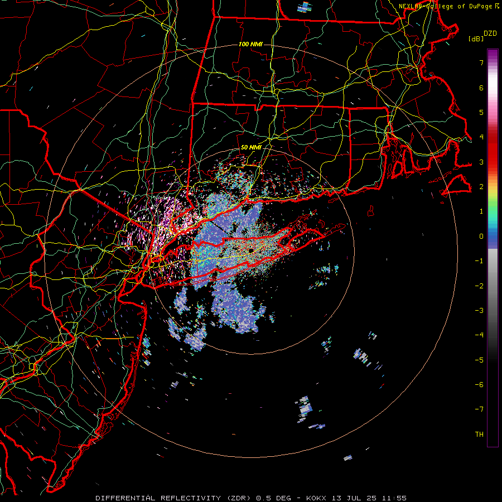The width and height of the screenshot is (502, 502).
Task: Select the -1 dB scale tick label
Action: pos(479,261)
